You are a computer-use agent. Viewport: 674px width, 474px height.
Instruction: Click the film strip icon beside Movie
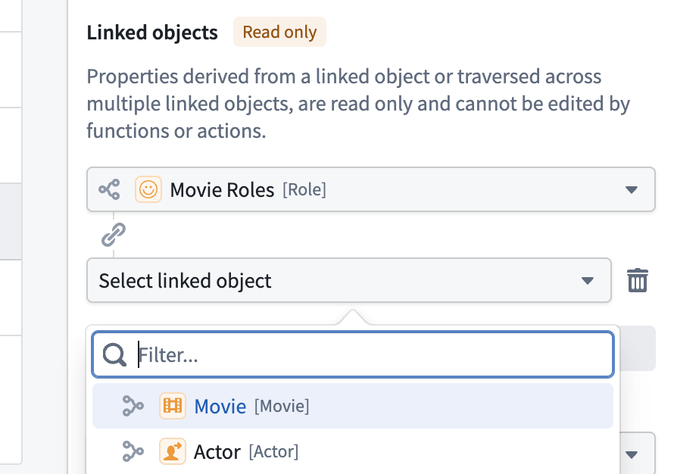click(173, 406)
